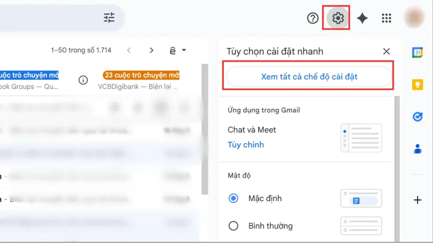The height and width of the screenshot is (243, 433).
Task: Click 'Xem tất cả chế độ cài đặt' button
Action: pos(309,77)
